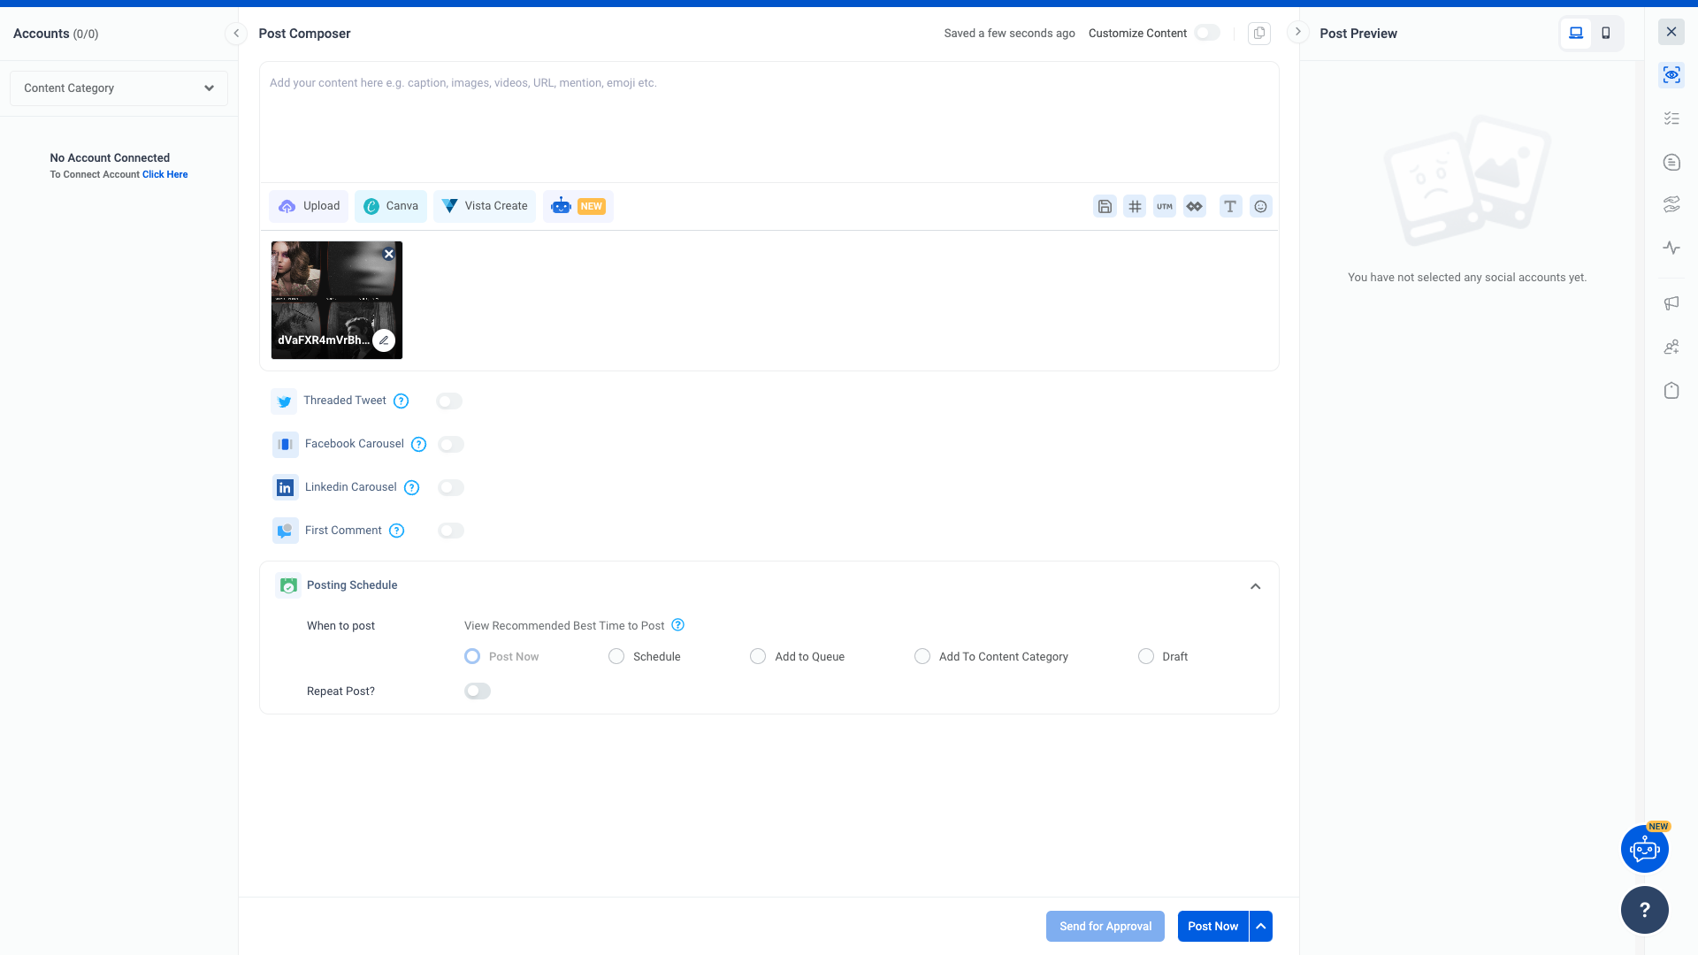This screenshot has height=955, width=1698.
Task: Choose Add to Queue posting option
Action: coord(758,656)
